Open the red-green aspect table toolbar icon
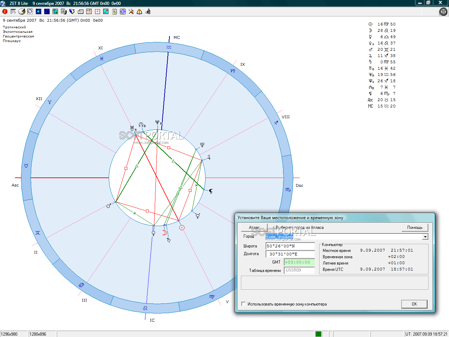Image resolution: width=449 pixels, height=337 pixels. click(x=89, y=12)
